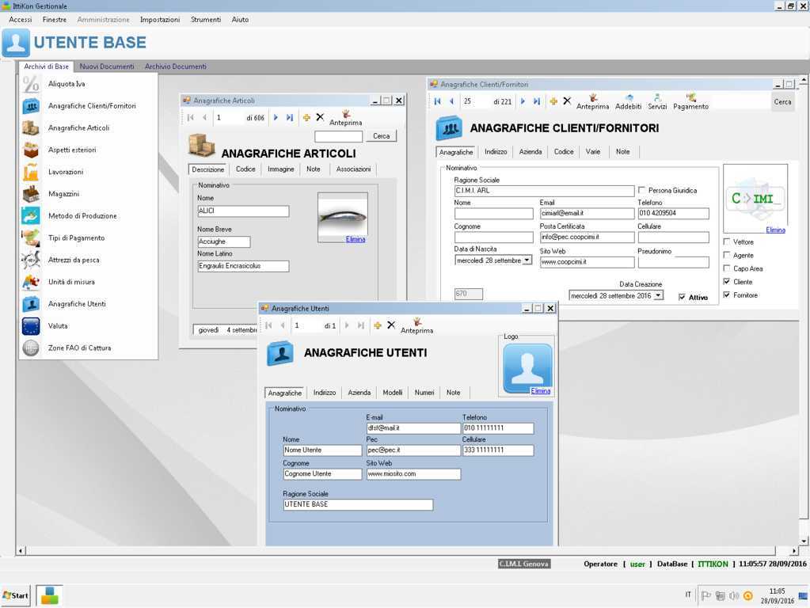Open the Strumenti menu

click(206, 20)
